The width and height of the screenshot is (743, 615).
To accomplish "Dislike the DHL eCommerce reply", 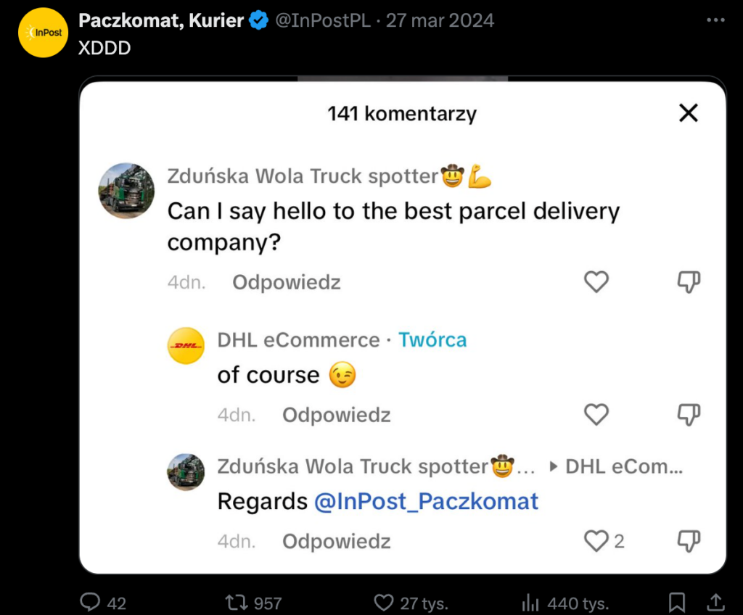I will (688, 414).
